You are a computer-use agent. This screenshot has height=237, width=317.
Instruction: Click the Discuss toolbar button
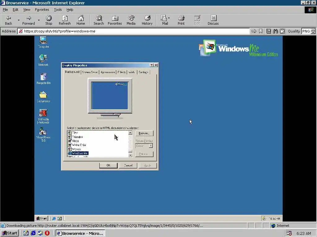click(213, 20)
